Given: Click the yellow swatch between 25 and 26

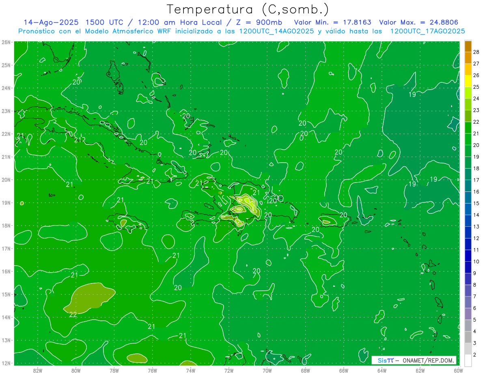Looking at the screenshot, I should [x=468, y=81].
